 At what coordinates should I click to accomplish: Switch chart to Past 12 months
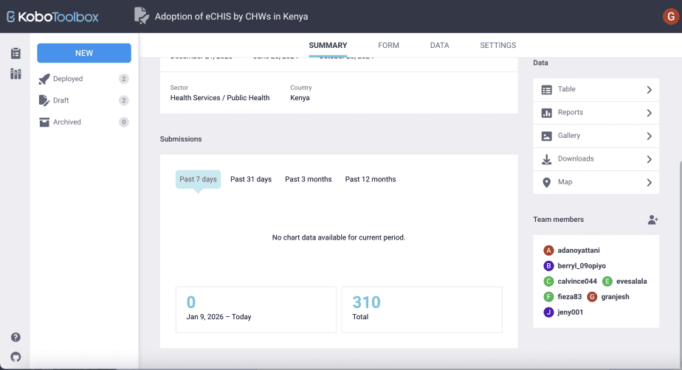tap(371, 179)
